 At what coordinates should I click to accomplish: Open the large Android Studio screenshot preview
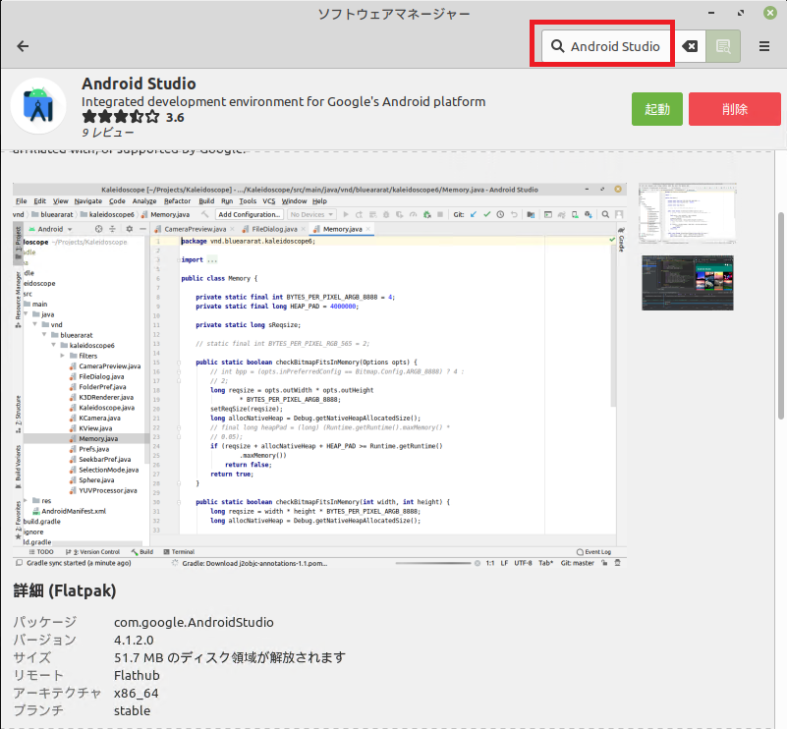[x=319, y=376]
